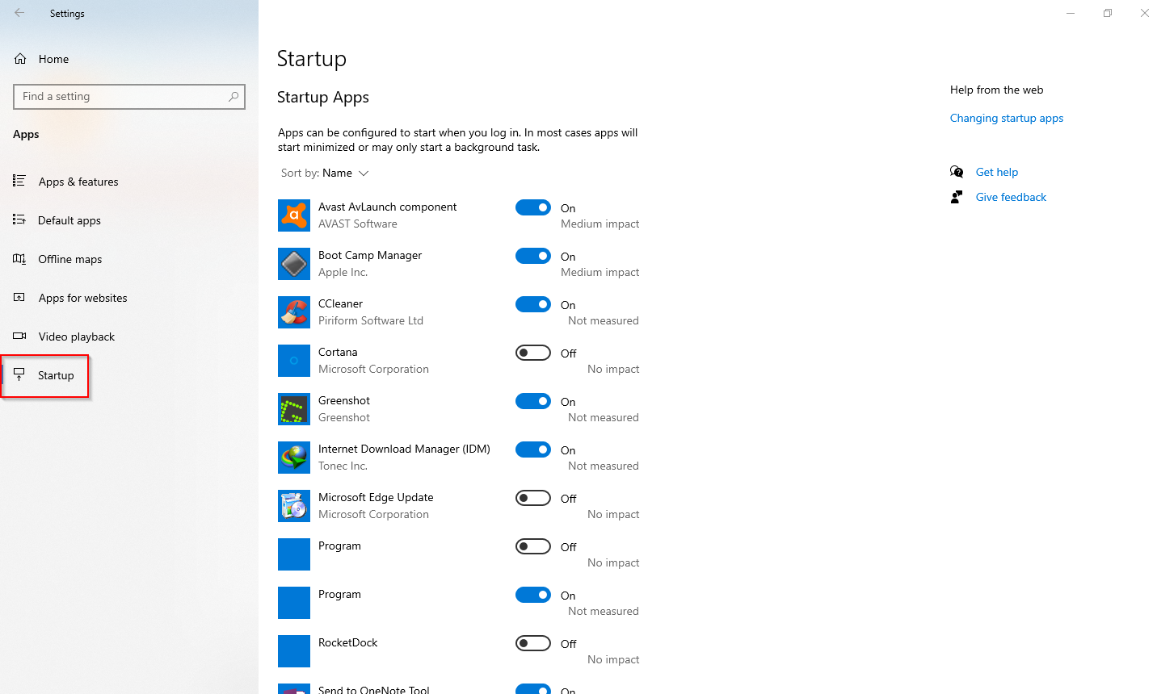Turn off Boot Camp Manager startup
This screenshot has height=694, width=1157.
(x=533, y=256)
